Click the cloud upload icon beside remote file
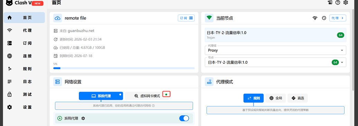 pos(58,18)
